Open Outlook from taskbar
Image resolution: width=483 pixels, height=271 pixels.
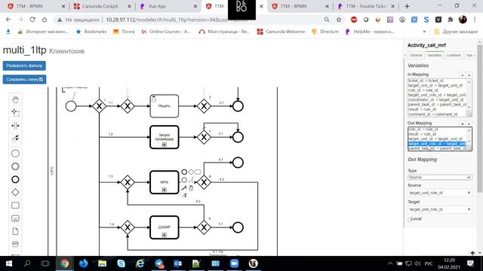tap(178, 263)
